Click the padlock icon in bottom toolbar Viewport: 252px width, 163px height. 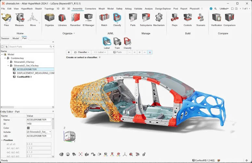(144, 154)
